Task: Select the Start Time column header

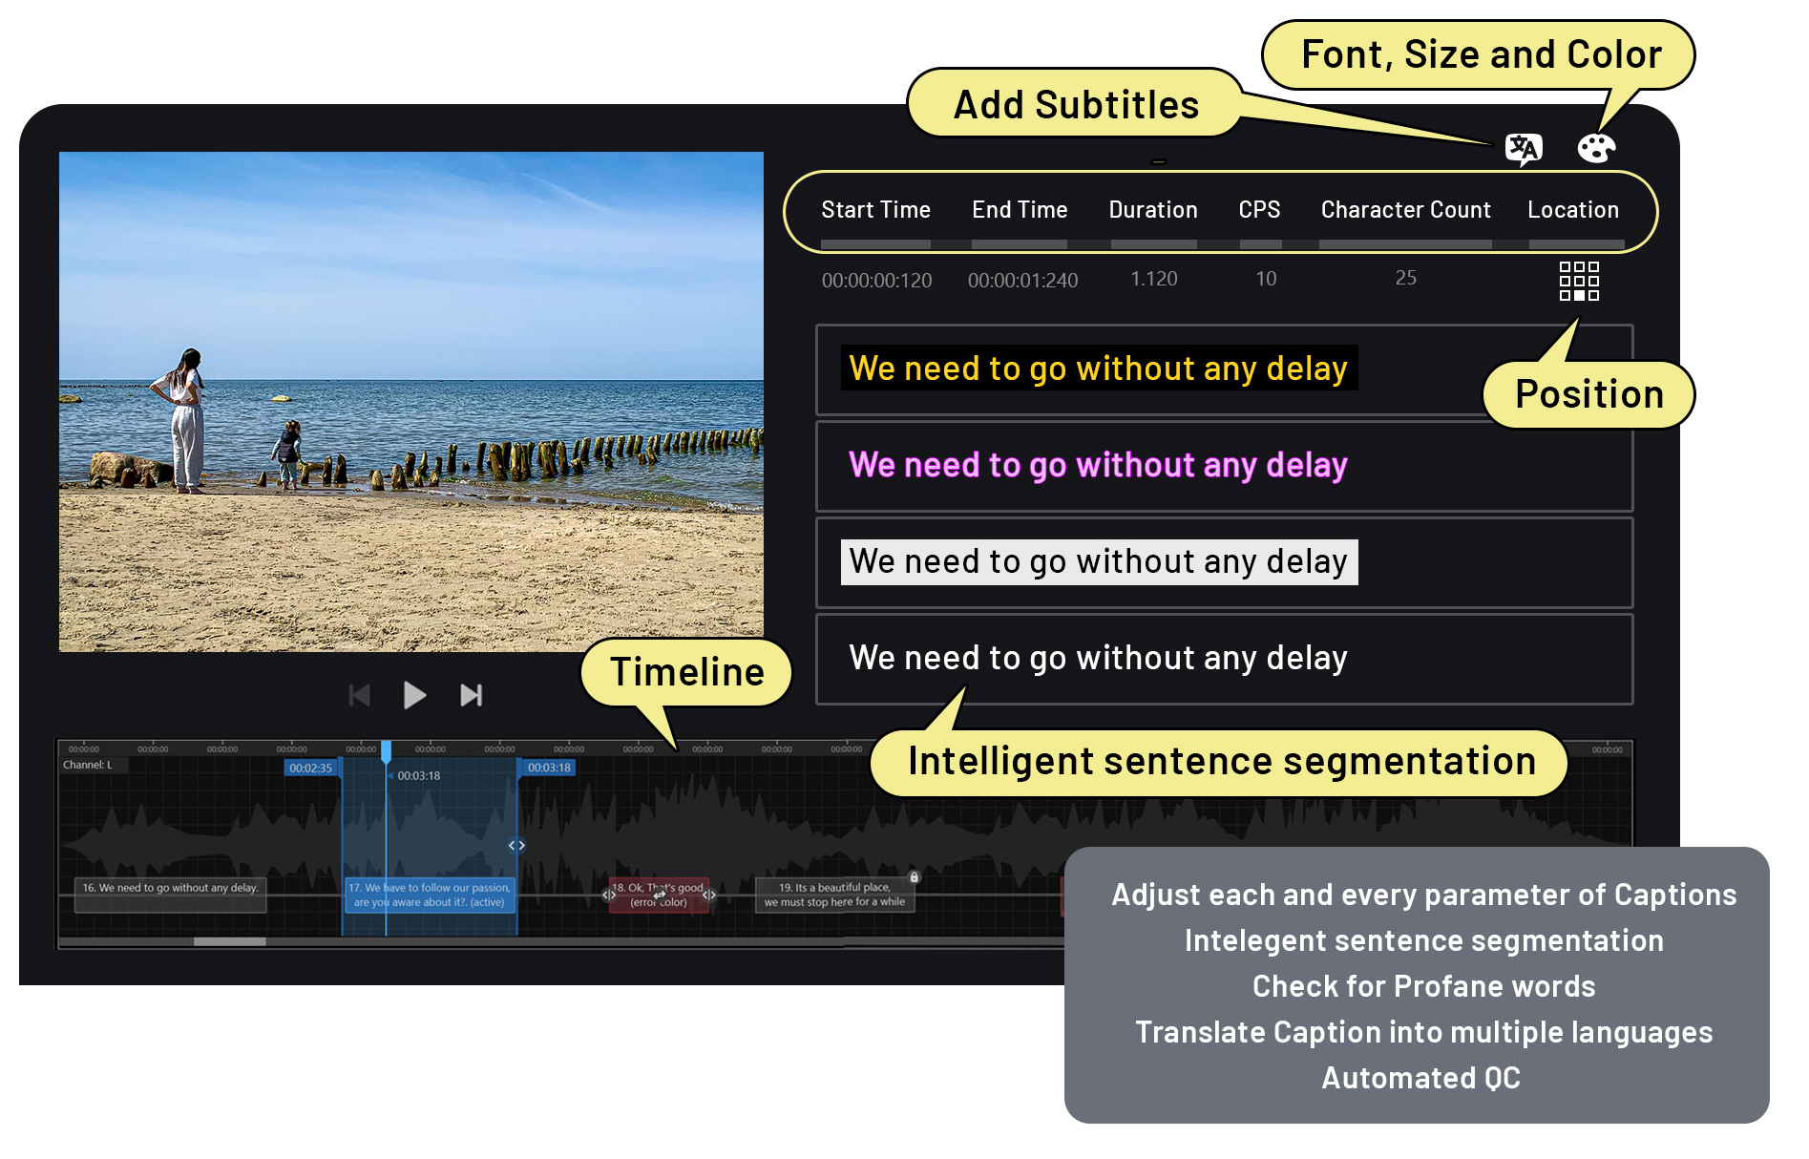Action: [875, 210]
